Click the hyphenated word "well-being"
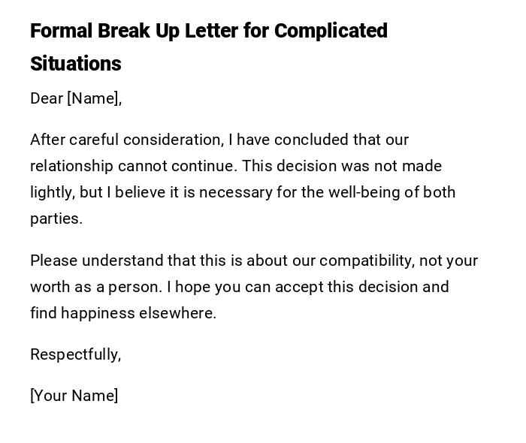Screen dimensions: 526x443 click(x=362, y=192)
